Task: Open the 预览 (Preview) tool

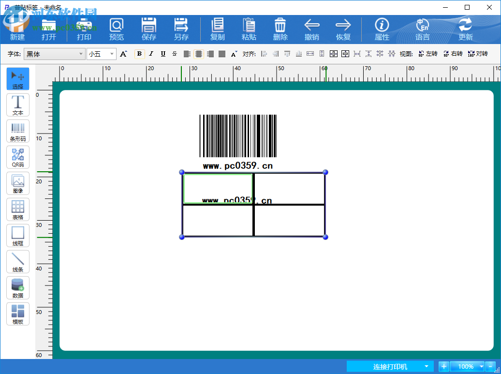Action: pos(116,29)
